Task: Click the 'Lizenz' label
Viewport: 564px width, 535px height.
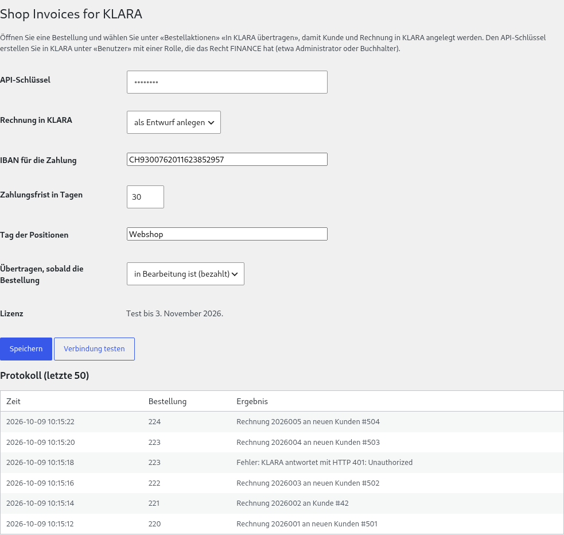Action: pyautogui.click(x=11, y=313)
